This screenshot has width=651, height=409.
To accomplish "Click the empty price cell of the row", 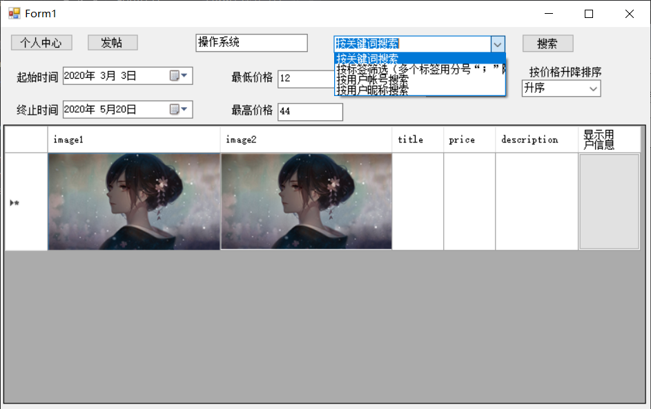I will 469,202.
